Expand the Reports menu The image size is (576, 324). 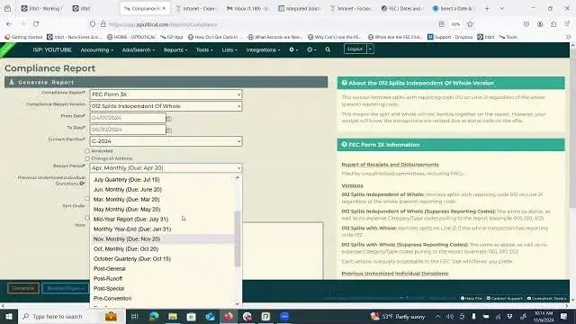pyautogui.click(x=175, y=49)
